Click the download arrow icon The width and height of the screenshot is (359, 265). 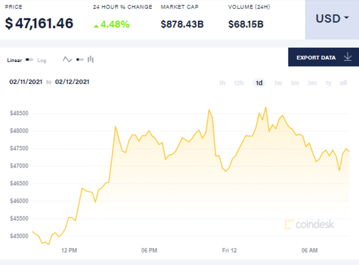(x=347, y=57)
